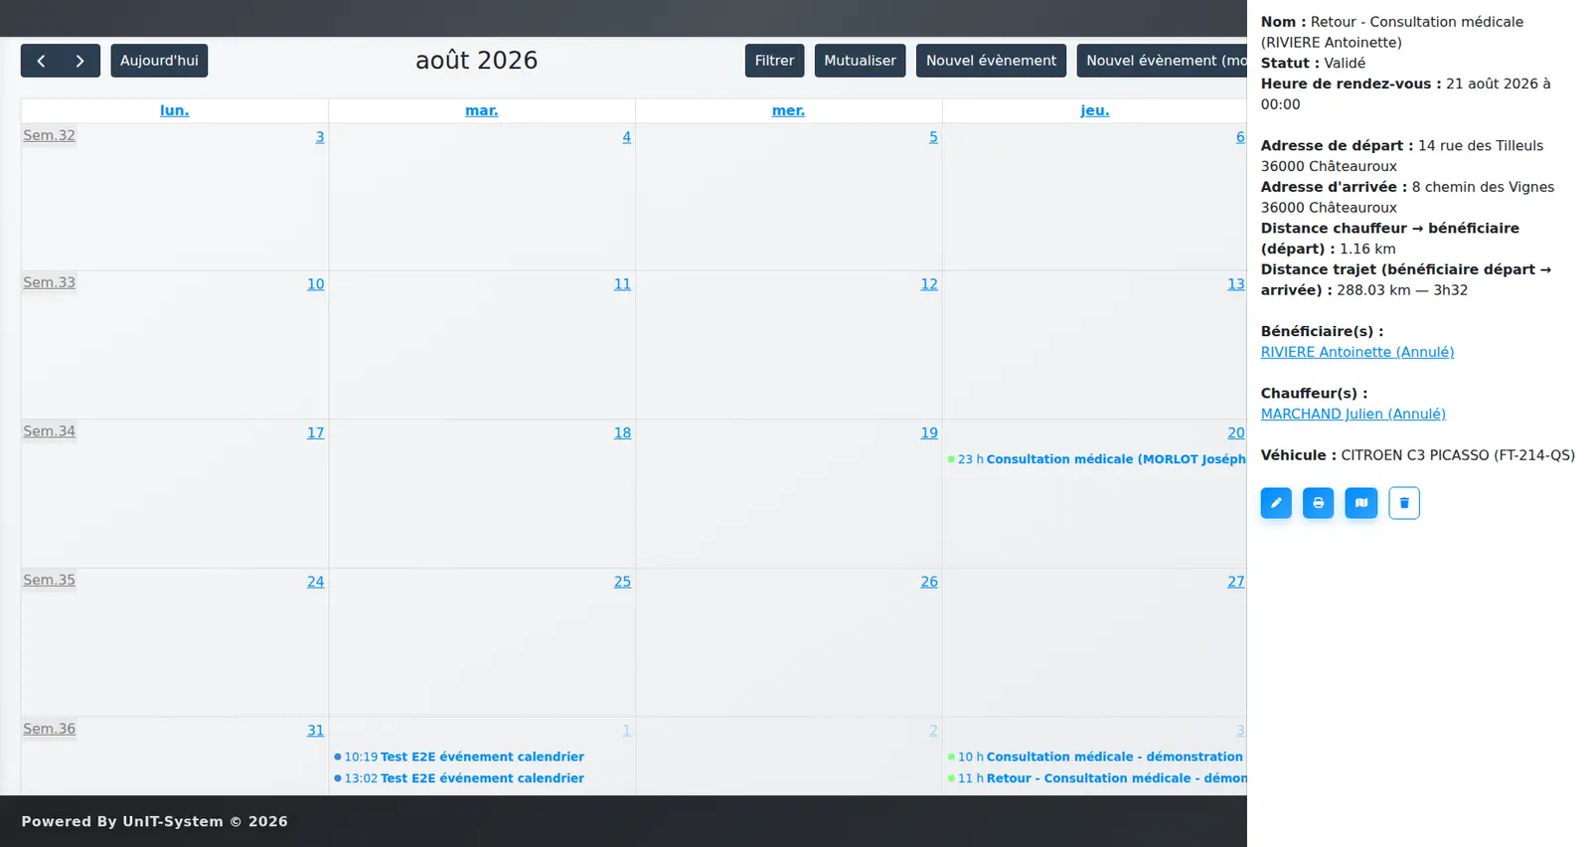1590x847 pixels.
Task: Open day 18 of August
Action: 623,433
